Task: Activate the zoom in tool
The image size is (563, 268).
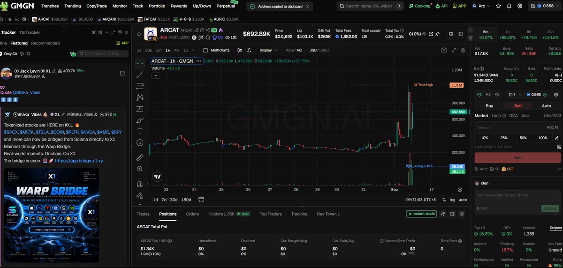Action: tap(140, 169)
